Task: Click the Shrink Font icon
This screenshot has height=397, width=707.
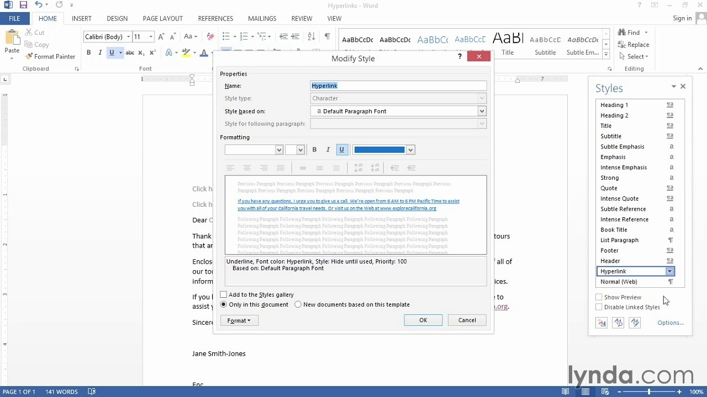Action: point(173,36)
